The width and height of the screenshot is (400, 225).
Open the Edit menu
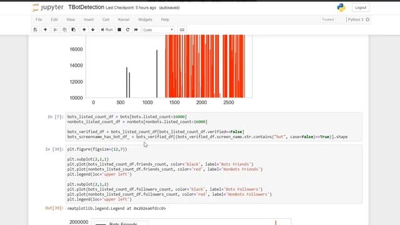pos(54,19)
